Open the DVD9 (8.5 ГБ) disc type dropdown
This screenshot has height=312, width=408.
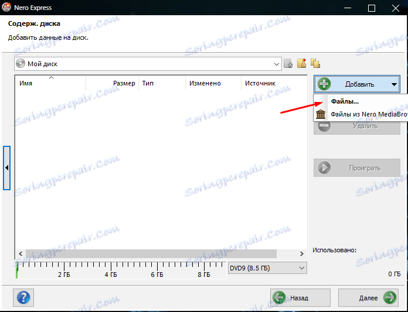click(267, 268)
